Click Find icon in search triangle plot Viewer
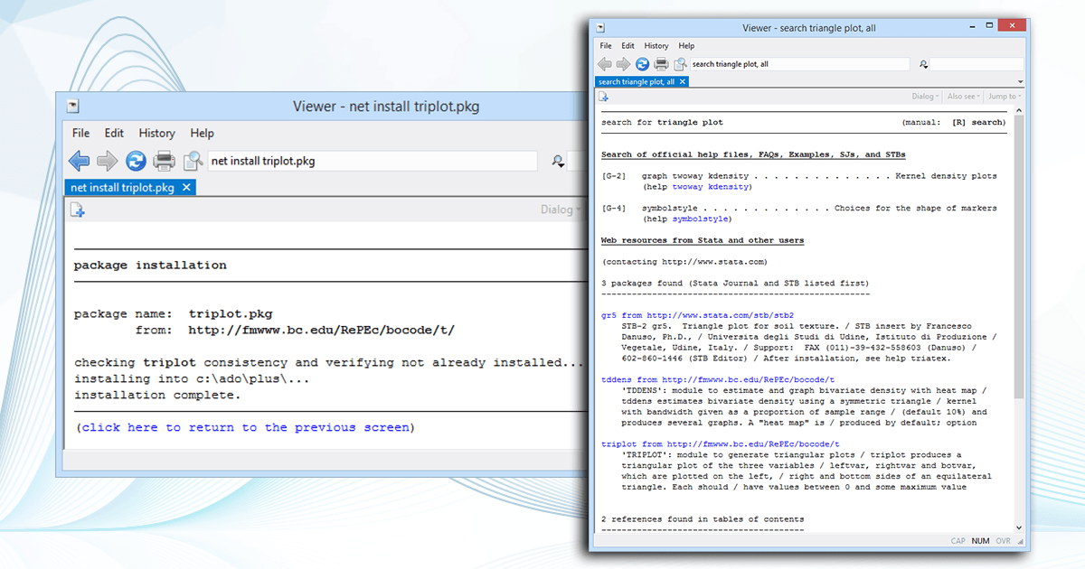1085x569 pixels. pos(680,64)
